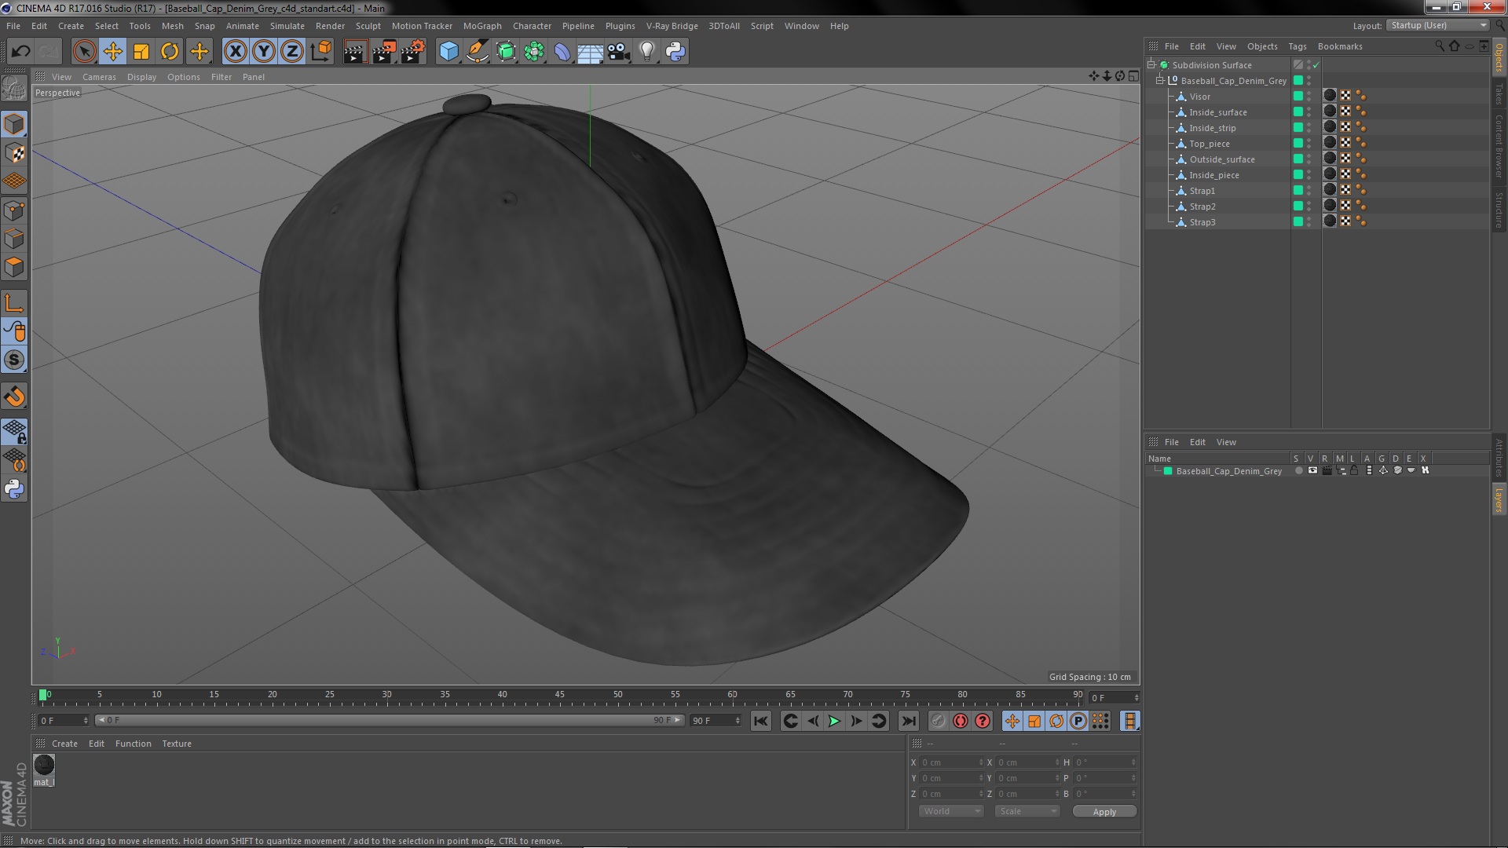Open Objects panel Tags menu
This screenshot has width=1508, height=848.
coord(1297,46)
